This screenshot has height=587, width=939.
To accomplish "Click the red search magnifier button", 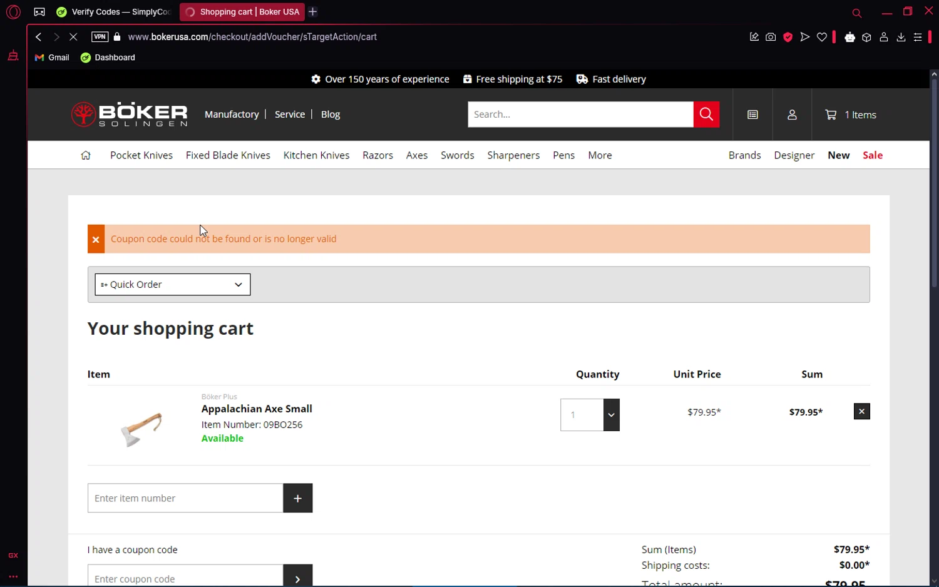I will pyautogui.click(x=706, y=115).
